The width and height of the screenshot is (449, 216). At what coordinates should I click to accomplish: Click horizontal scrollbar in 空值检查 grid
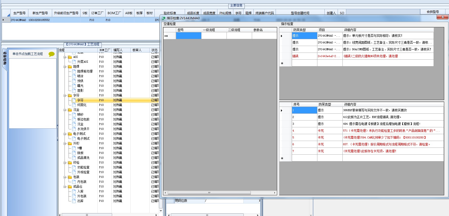[209, 193]
